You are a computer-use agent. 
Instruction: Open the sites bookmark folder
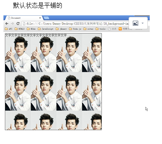88,29
